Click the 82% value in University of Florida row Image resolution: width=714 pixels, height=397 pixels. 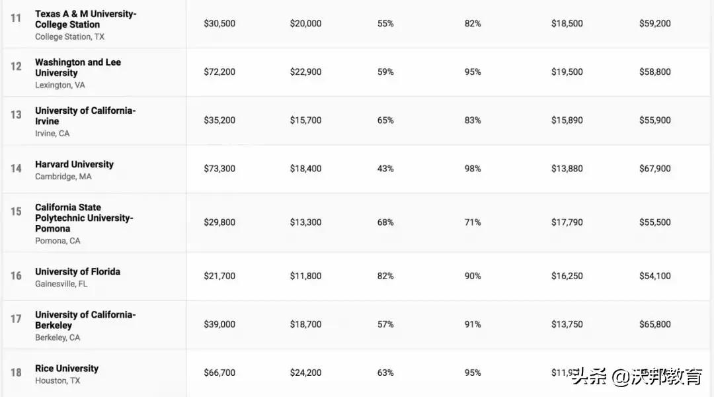385,276
